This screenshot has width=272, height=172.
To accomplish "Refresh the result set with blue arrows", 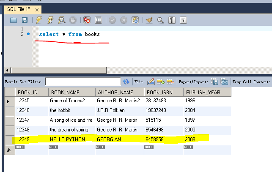I will pyautogui.click(x=126, y=82).
